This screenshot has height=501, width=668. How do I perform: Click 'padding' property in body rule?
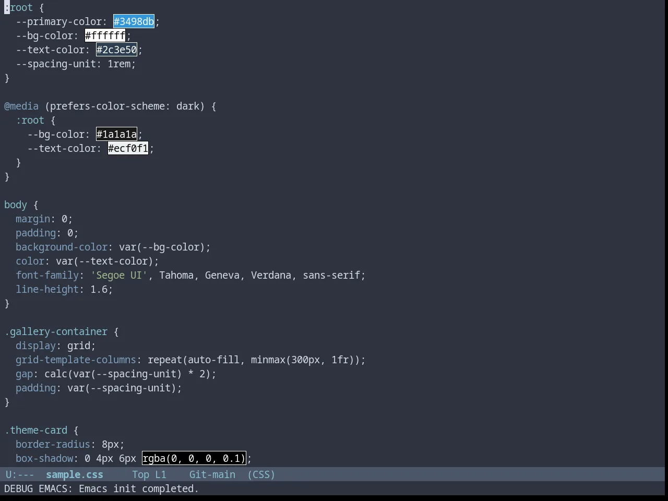point(35,233)
